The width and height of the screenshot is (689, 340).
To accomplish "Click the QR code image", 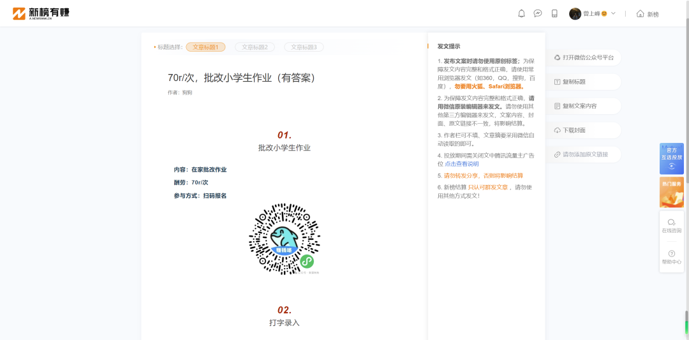I will [285, 239].
